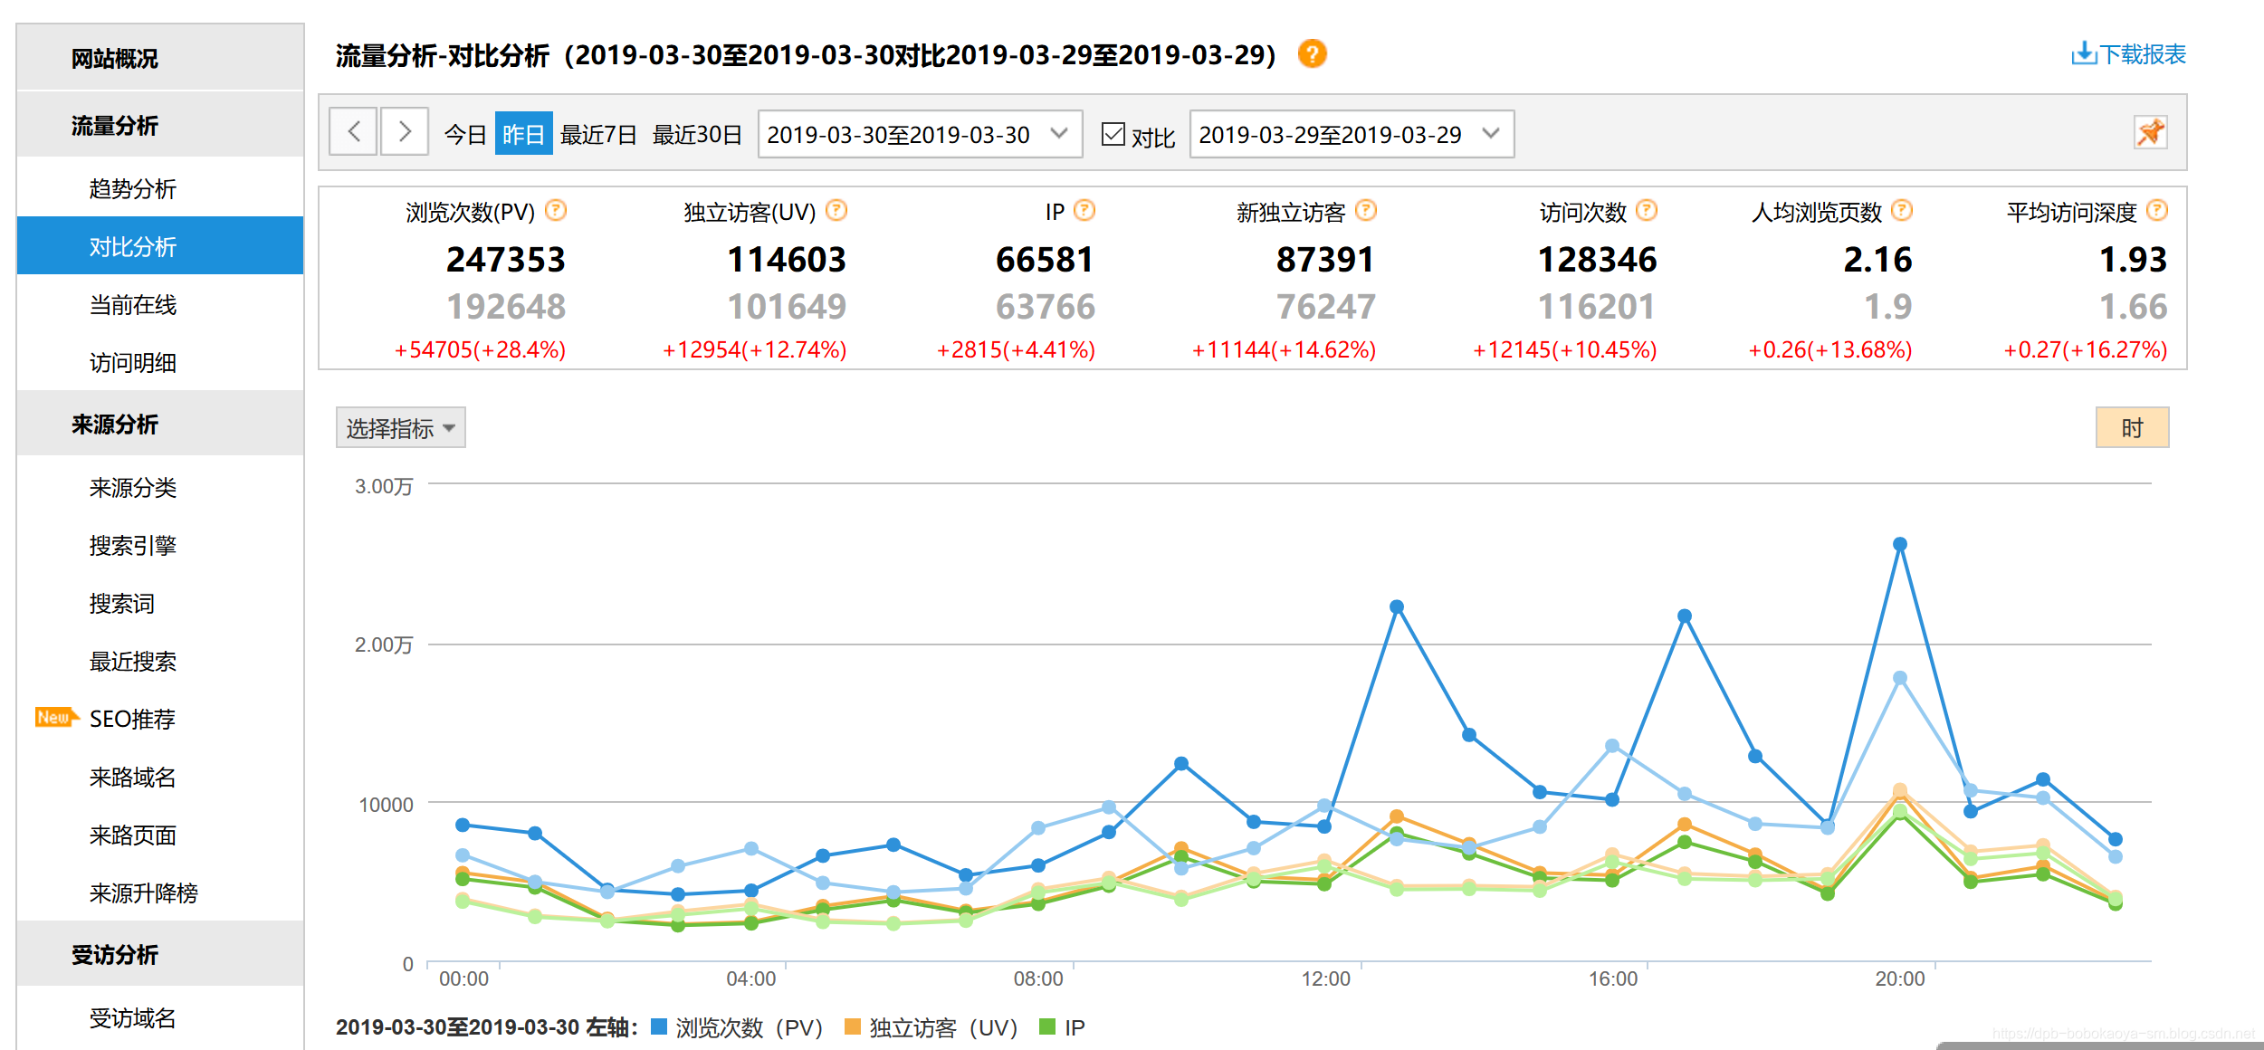This screenshot has height=1050, width=2264.
Task: Click the orange help icon beside page title
Action: [1312, 54]
